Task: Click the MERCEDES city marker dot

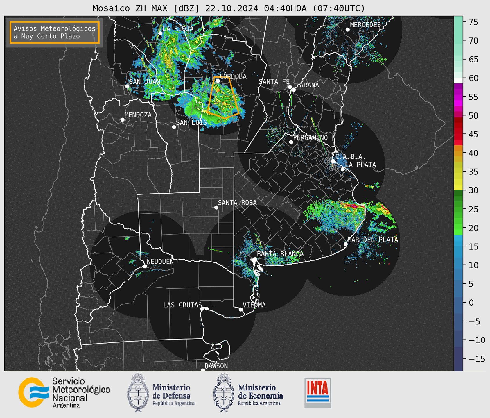Action: (348, 30)
